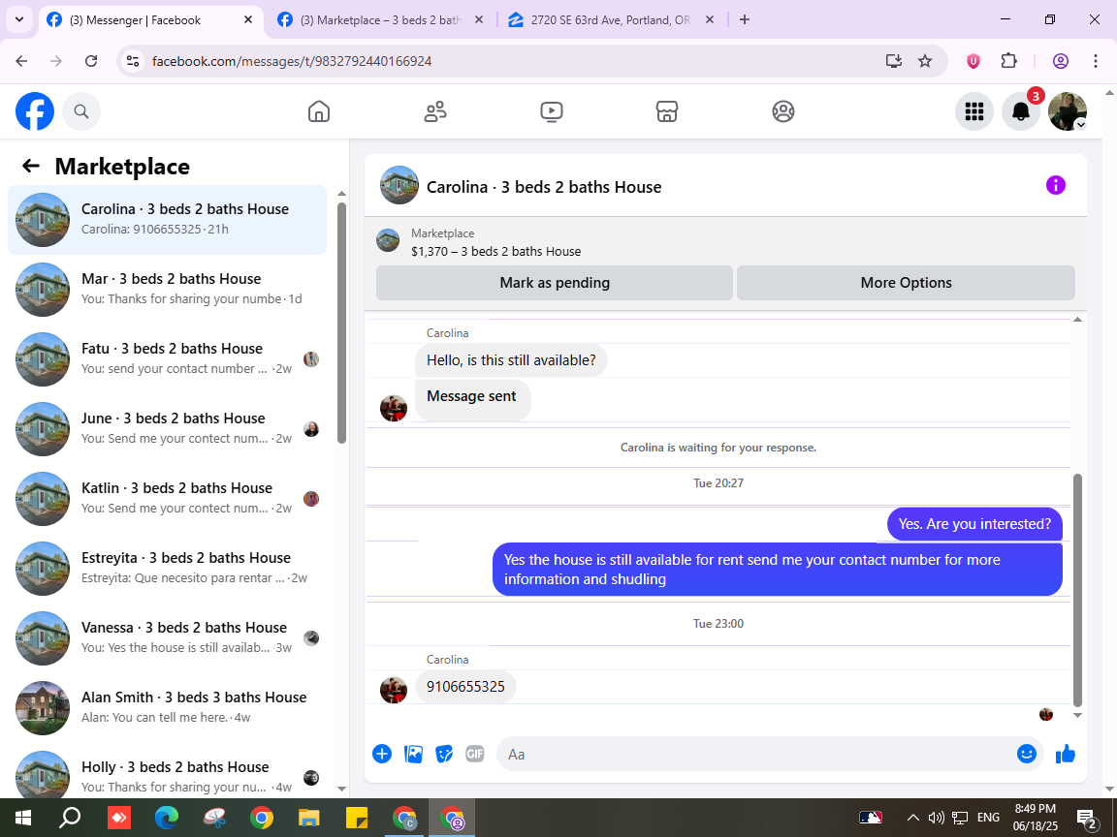
Task: Open the Windows Start menu
Action: pos(23,817)
